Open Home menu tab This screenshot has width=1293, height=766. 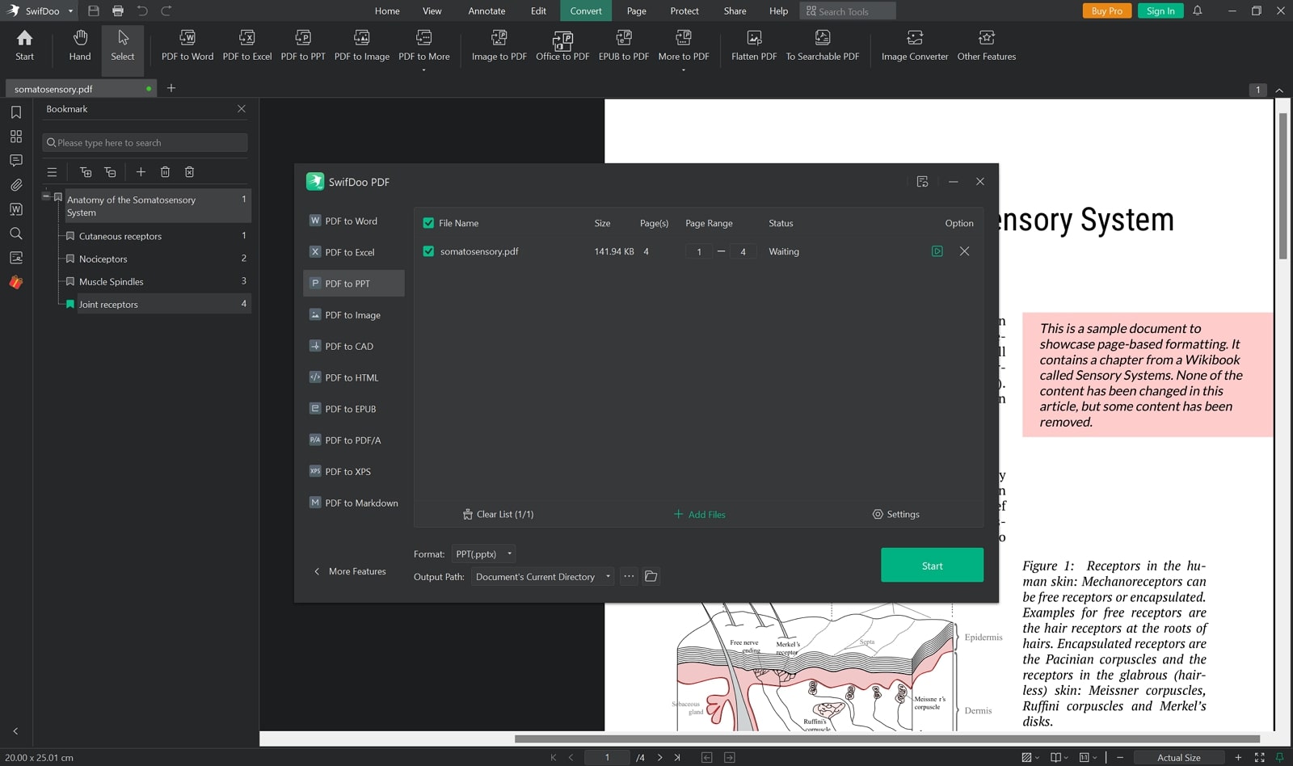[387, 11]
